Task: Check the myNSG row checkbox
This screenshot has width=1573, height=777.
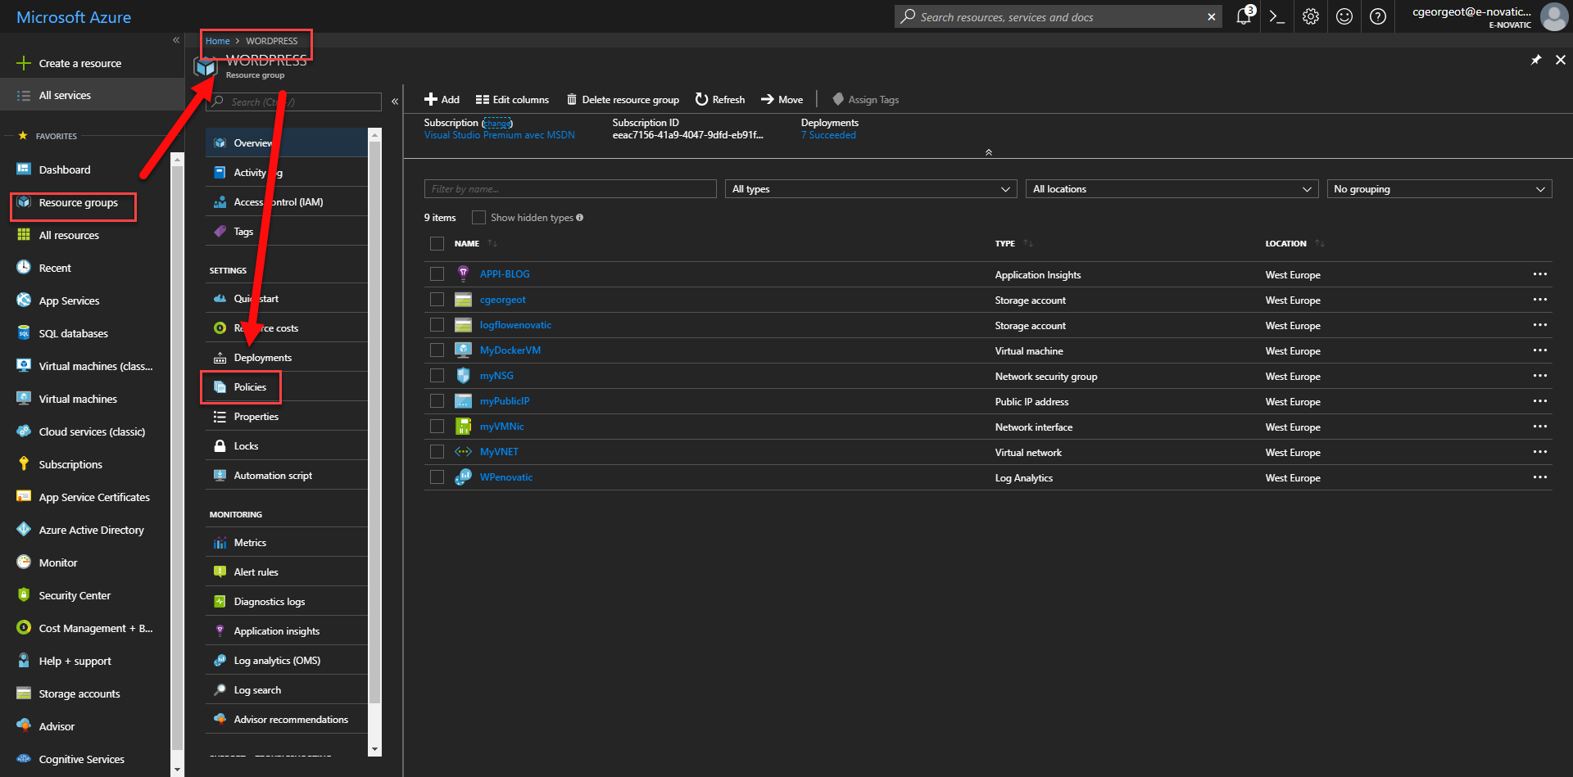Action: pos(437,376)
